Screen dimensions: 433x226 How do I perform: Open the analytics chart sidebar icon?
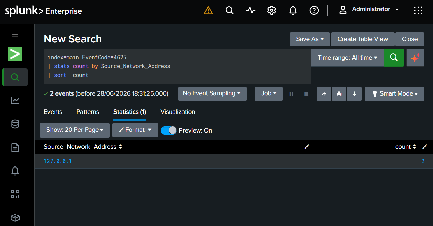coord(15,101)
